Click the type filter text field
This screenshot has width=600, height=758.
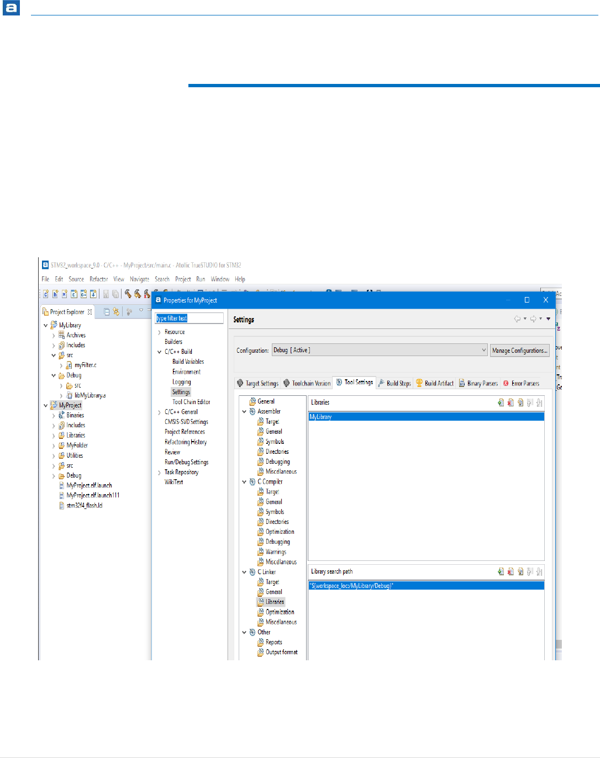(x=190, y=318)
